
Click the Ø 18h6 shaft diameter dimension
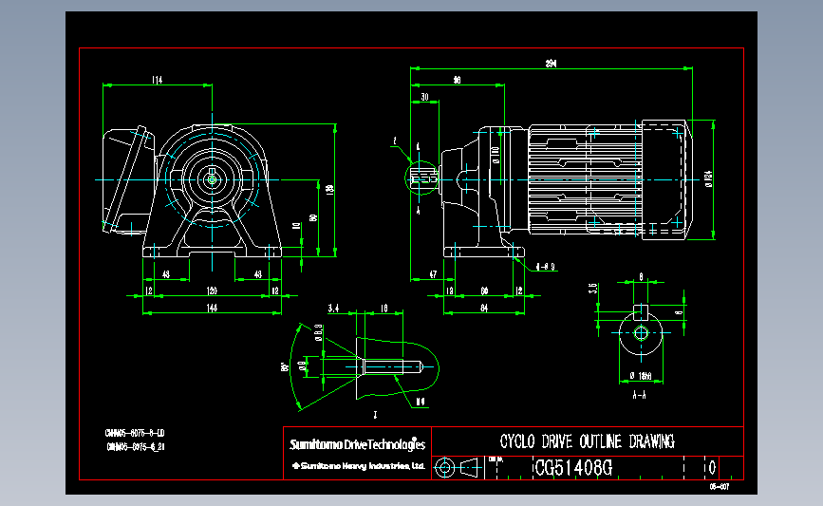pos(641,376)
